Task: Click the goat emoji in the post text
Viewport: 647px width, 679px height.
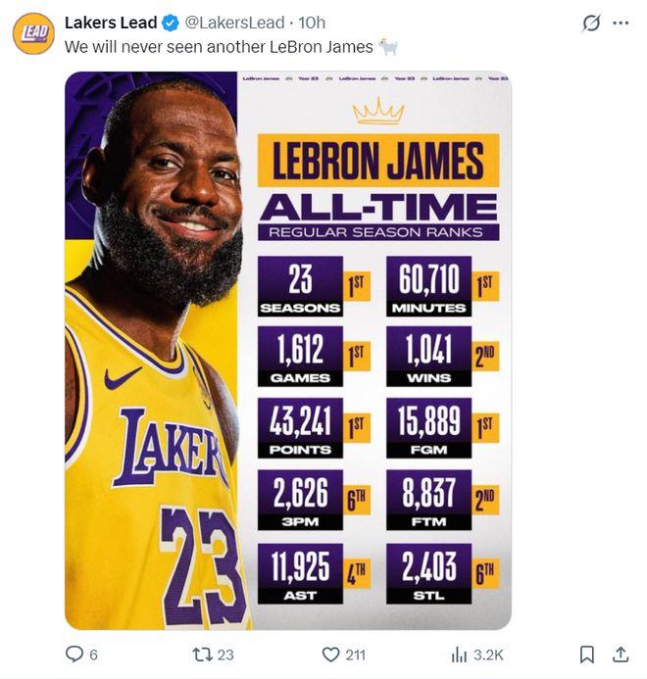Action: (x=388, y=47)
